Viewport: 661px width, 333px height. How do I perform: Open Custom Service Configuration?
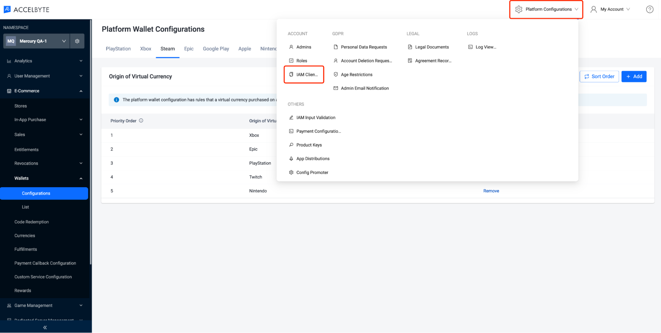(x=43, y=277)
